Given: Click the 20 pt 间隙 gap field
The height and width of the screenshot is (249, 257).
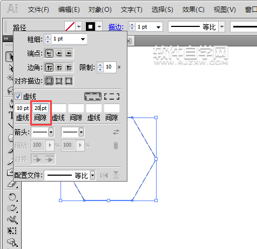Looking at the screenshot, I should click(40, 108).
